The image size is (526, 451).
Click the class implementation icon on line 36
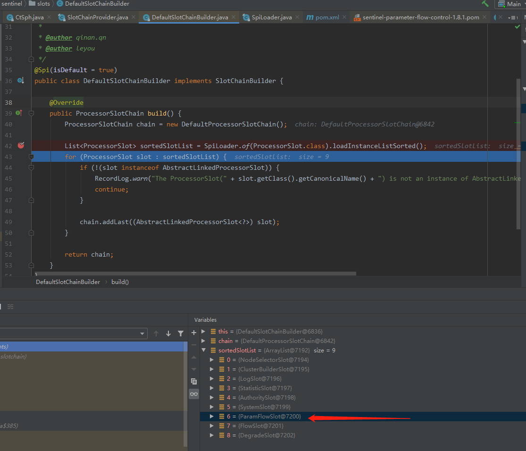[x=19, y=81]
